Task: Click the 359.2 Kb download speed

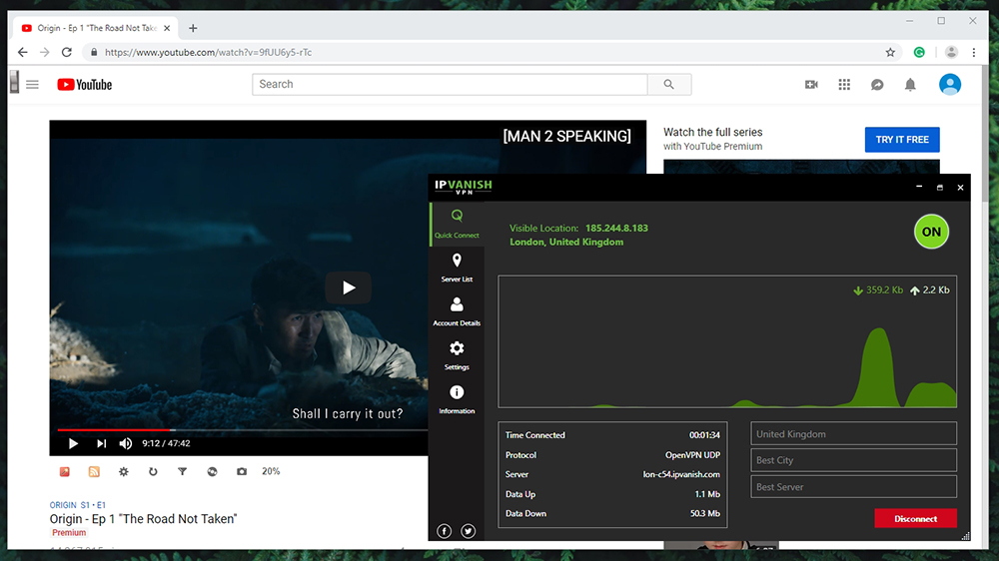Action: pos(878,289)
